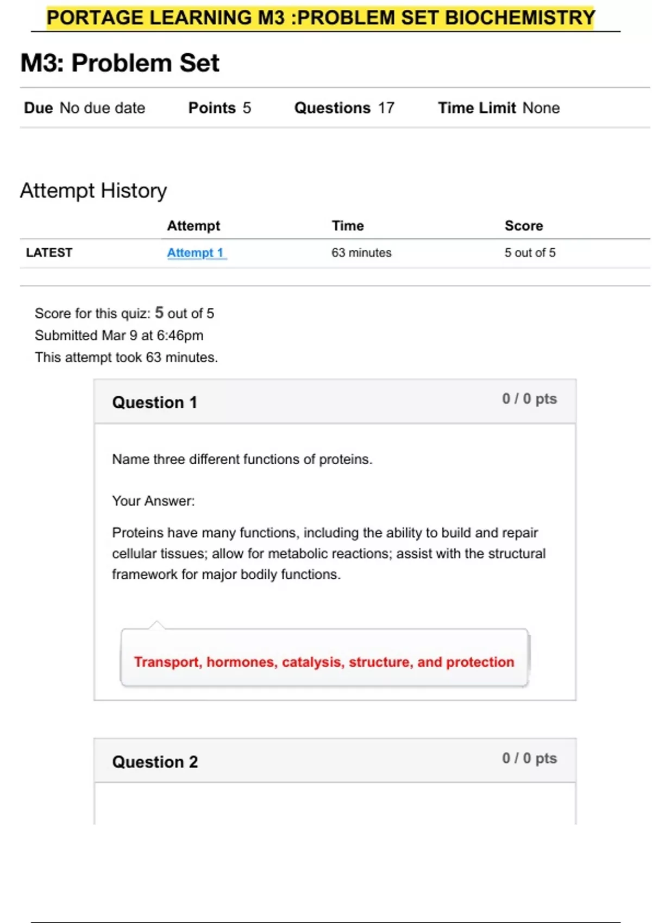Select the Question 1 header

[x=154, y=402]
